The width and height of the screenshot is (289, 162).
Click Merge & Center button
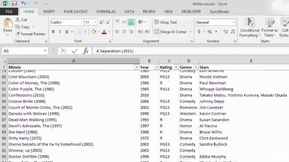[171, 32]
